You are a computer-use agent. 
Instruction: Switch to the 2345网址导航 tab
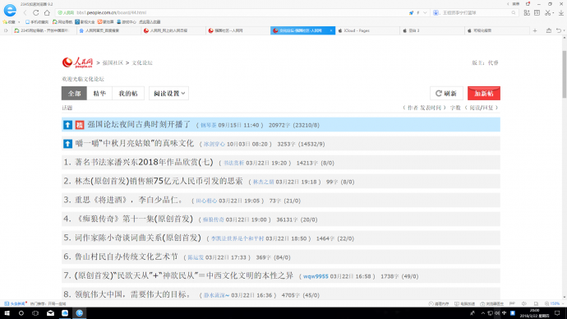(44, 30)
